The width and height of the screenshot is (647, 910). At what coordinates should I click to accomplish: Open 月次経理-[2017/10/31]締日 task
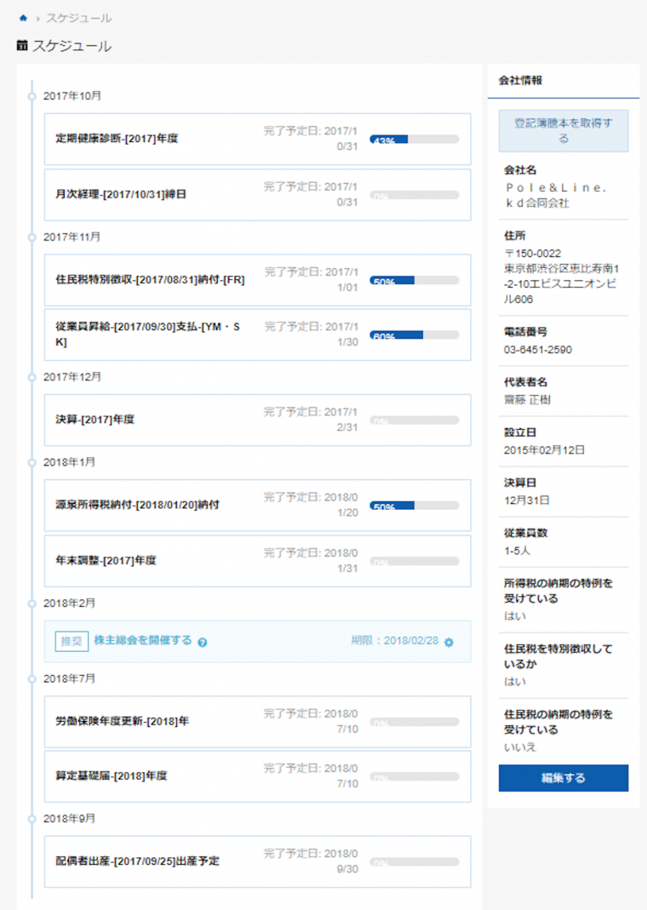point(120,194)
